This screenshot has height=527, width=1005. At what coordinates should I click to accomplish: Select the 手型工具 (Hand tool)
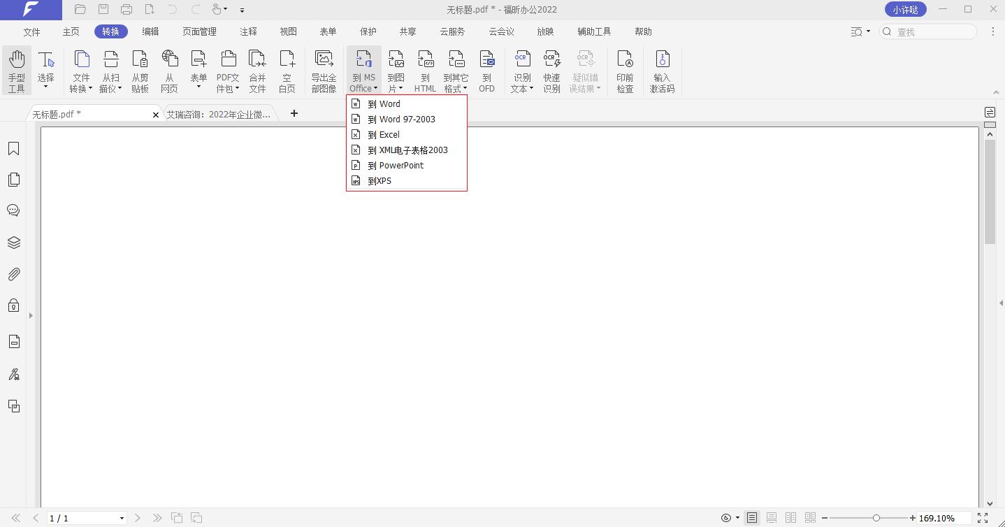click(17, 70)
